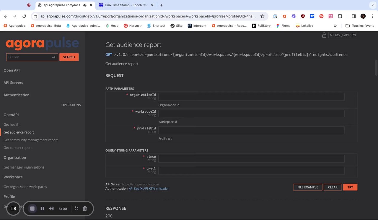Open the Chrome three-dot menu
The height and width of the screenshot is (220, 378).
click(372, 16)
